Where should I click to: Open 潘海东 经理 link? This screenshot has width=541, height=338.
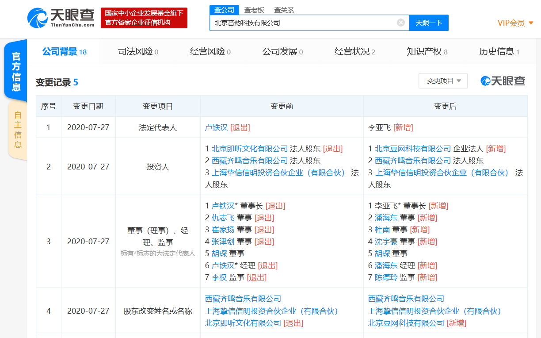coord(386,265)
